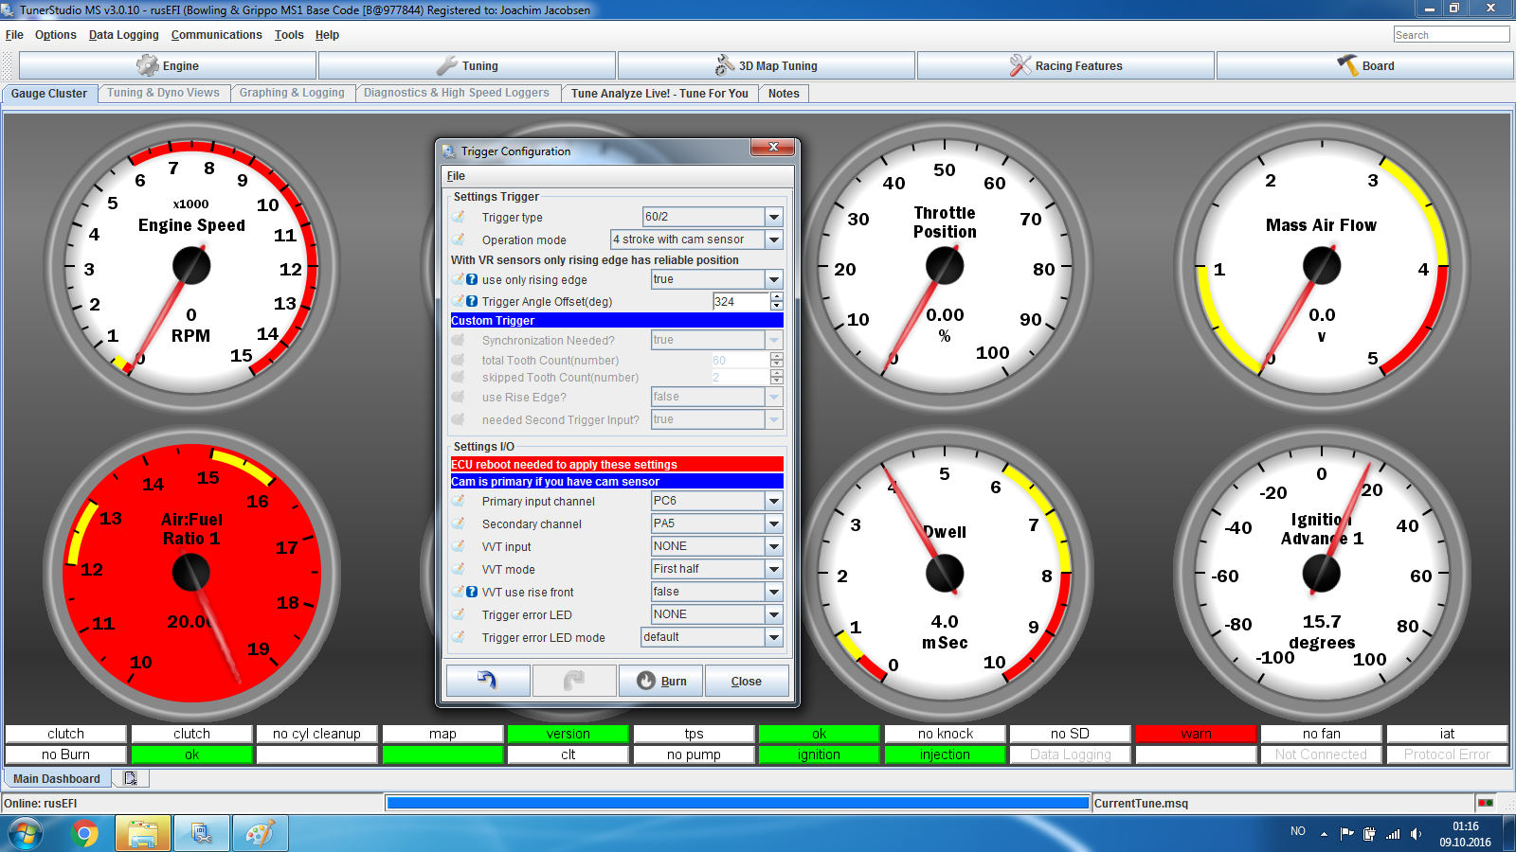Select the Main Dashboard tab
The image size is (1516, 852).
(57, 778)
